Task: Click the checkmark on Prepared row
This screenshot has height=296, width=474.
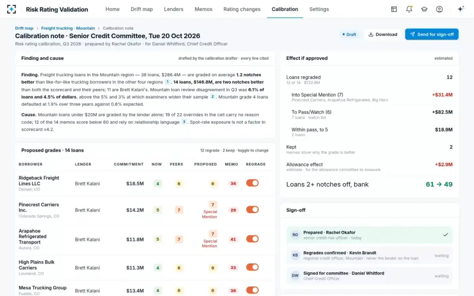Action: point(446,235)
